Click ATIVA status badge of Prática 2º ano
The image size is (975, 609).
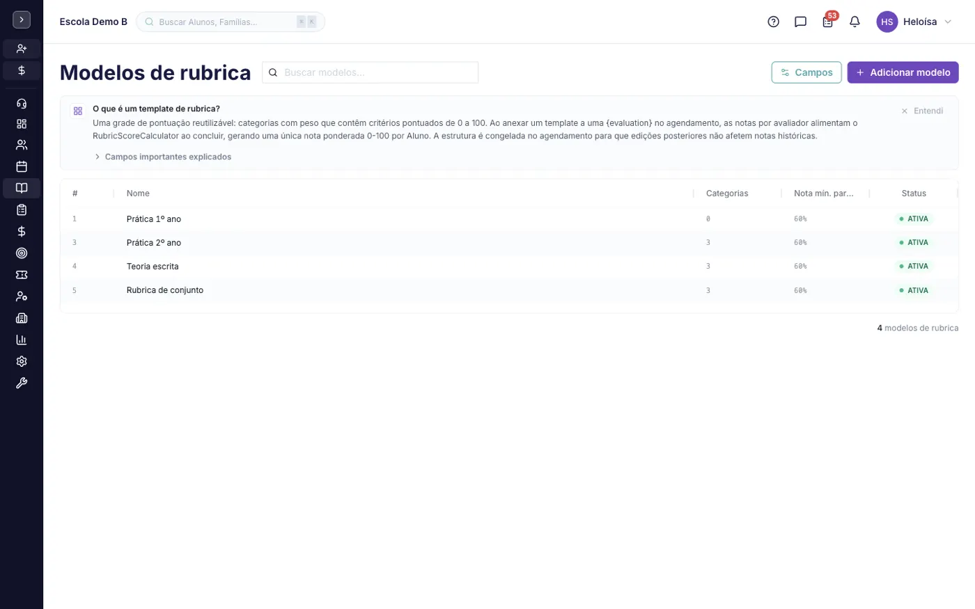(x=914, y=242)
